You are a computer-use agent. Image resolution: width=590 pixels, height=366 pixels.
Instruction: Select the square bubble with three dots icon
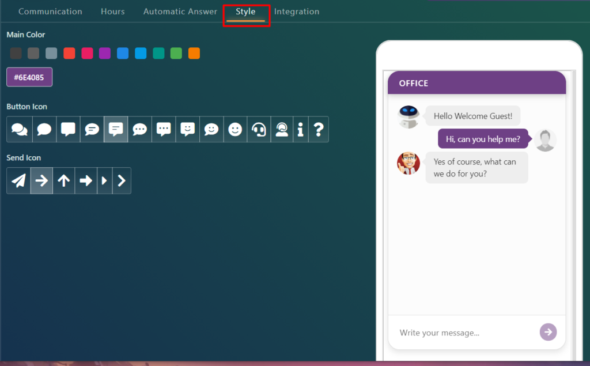(x=164, y=130)
